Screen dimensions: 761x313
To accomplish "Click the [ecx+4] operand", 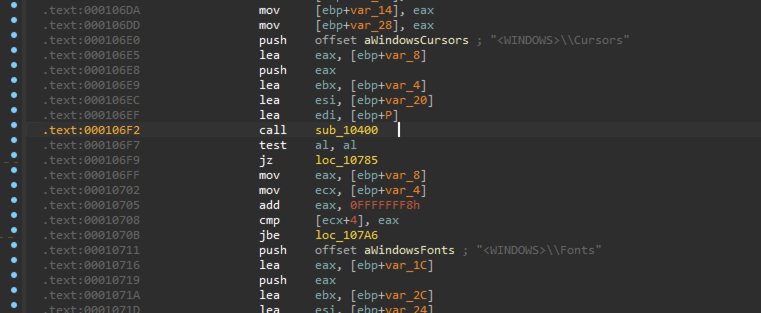I will pos(343,220).
